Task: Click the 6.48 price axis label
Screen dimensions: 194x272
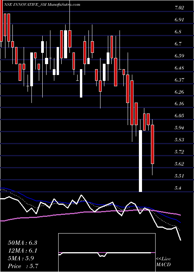Action: 179,68
